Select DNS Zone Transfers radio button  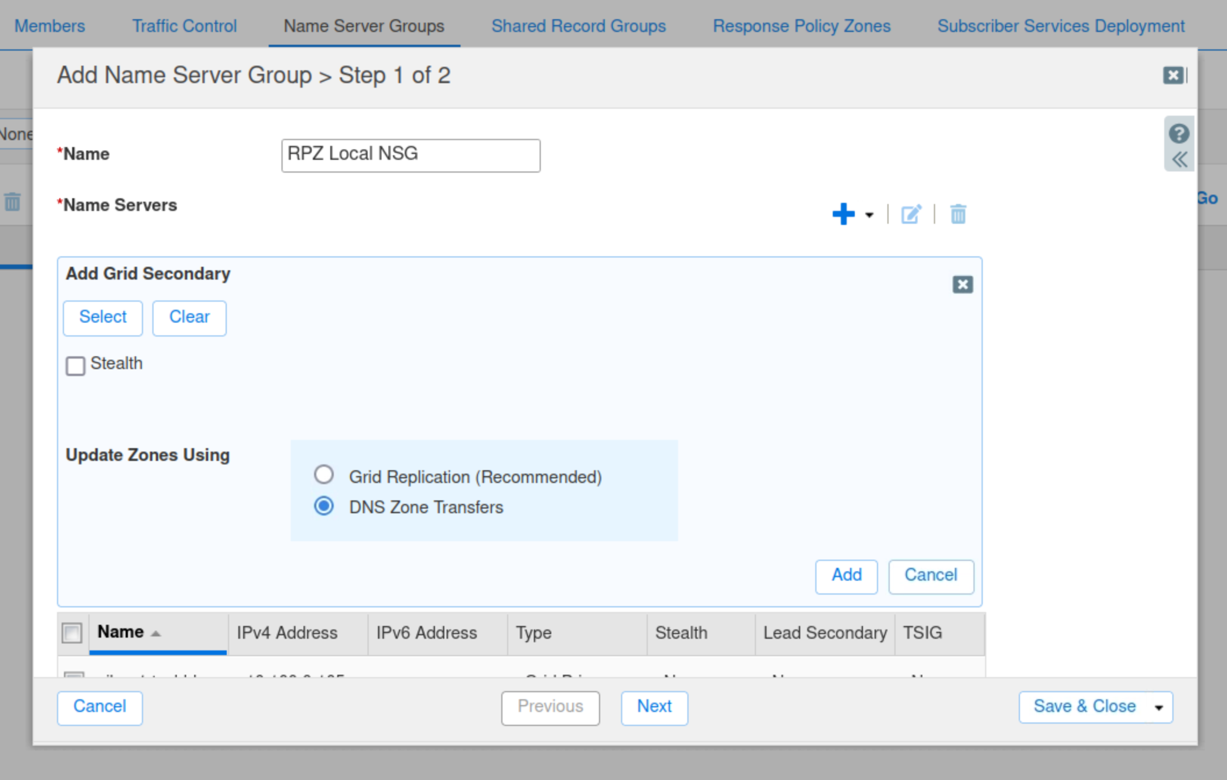point(324,506)
